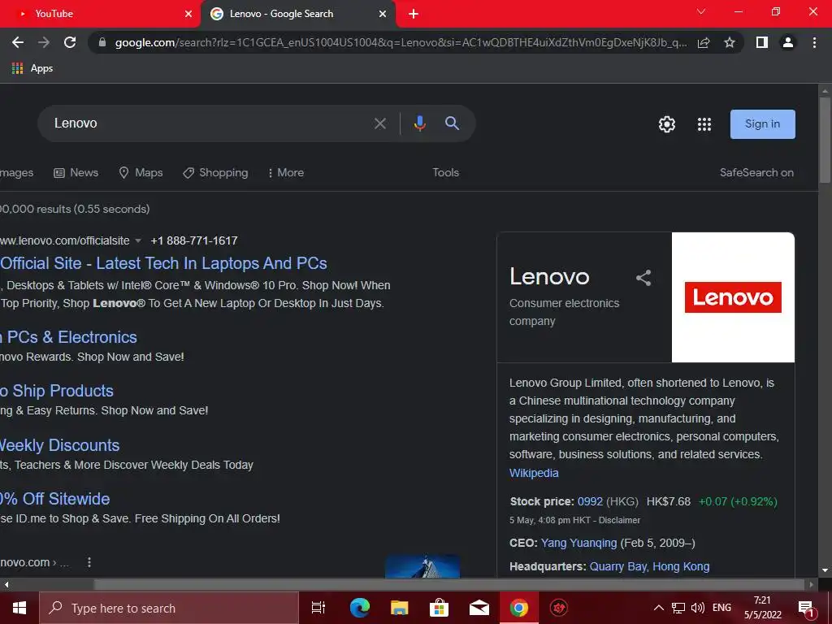Open the Weekly Discounts link

click(59, 444)
